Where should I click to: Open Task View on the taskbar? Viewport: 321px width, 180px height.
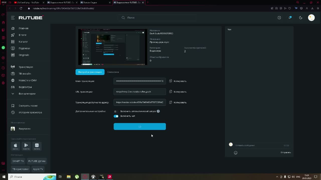click(x=60, y=177)
